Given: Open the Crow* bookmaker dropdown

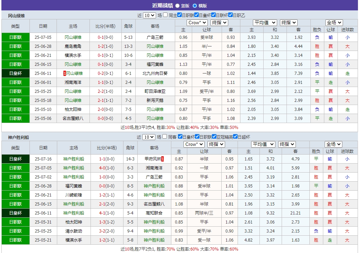Looking at the screenshot, I should [x=197, y=23].
